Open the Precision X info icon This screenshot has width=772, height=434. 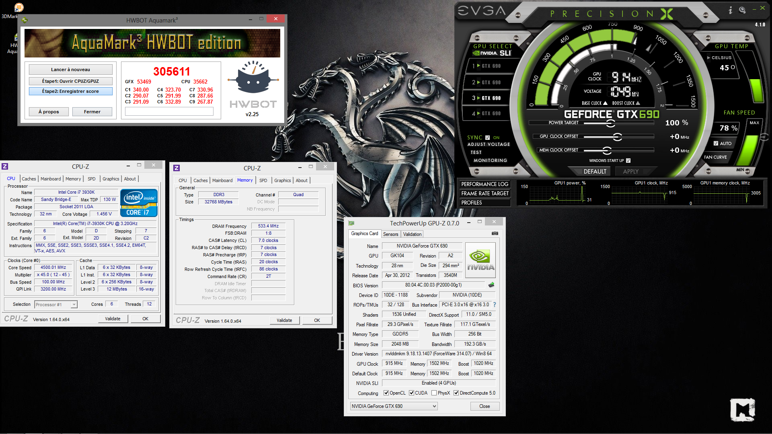[x=730, y=10]
